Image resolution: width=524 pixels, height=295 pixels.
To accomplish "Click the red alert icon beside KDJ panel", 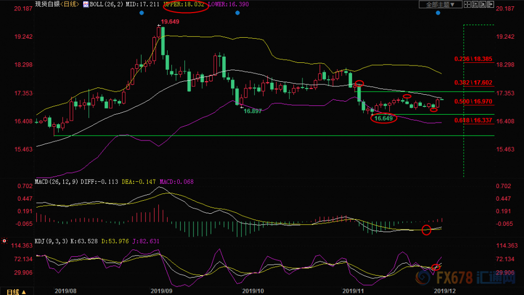I will 4,241.
